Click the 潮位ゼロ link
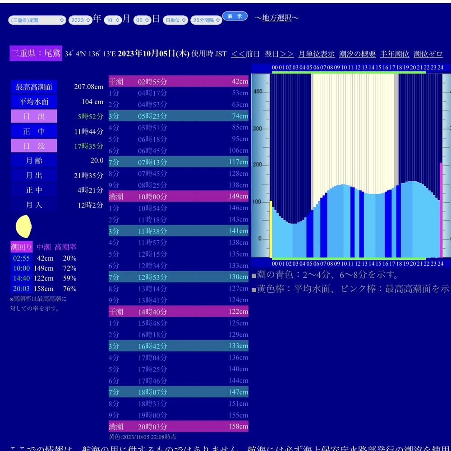 point(428,54)
